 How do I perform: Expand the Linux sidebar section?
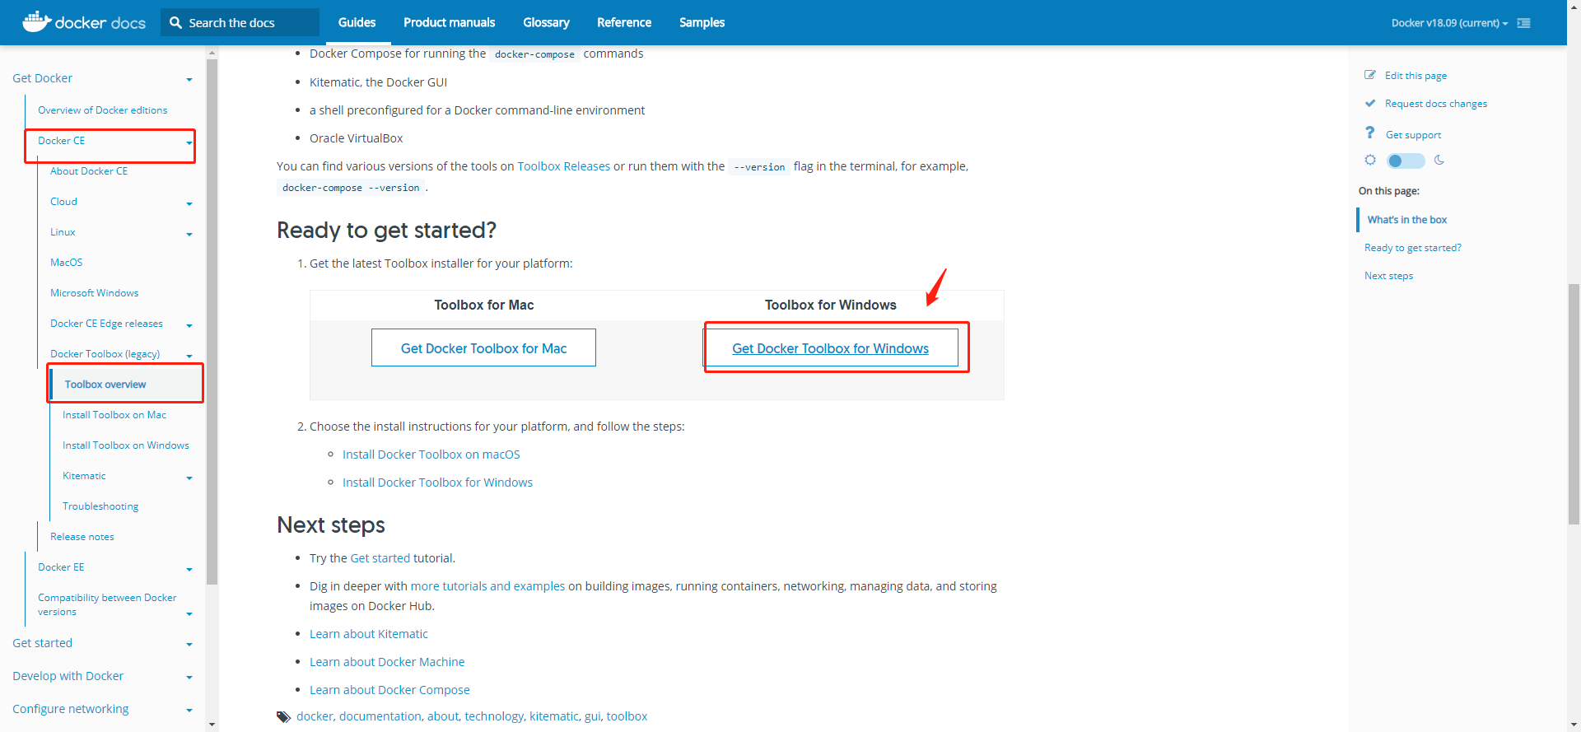(189, 234)
